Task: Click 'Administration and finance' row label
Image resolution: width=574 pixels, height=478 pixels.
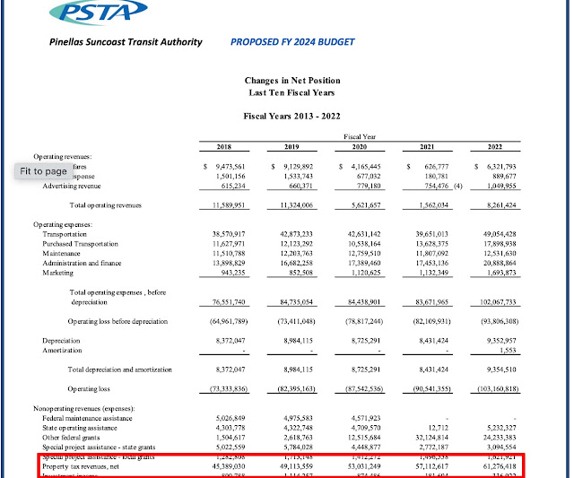Action: [x=82, y=263]
